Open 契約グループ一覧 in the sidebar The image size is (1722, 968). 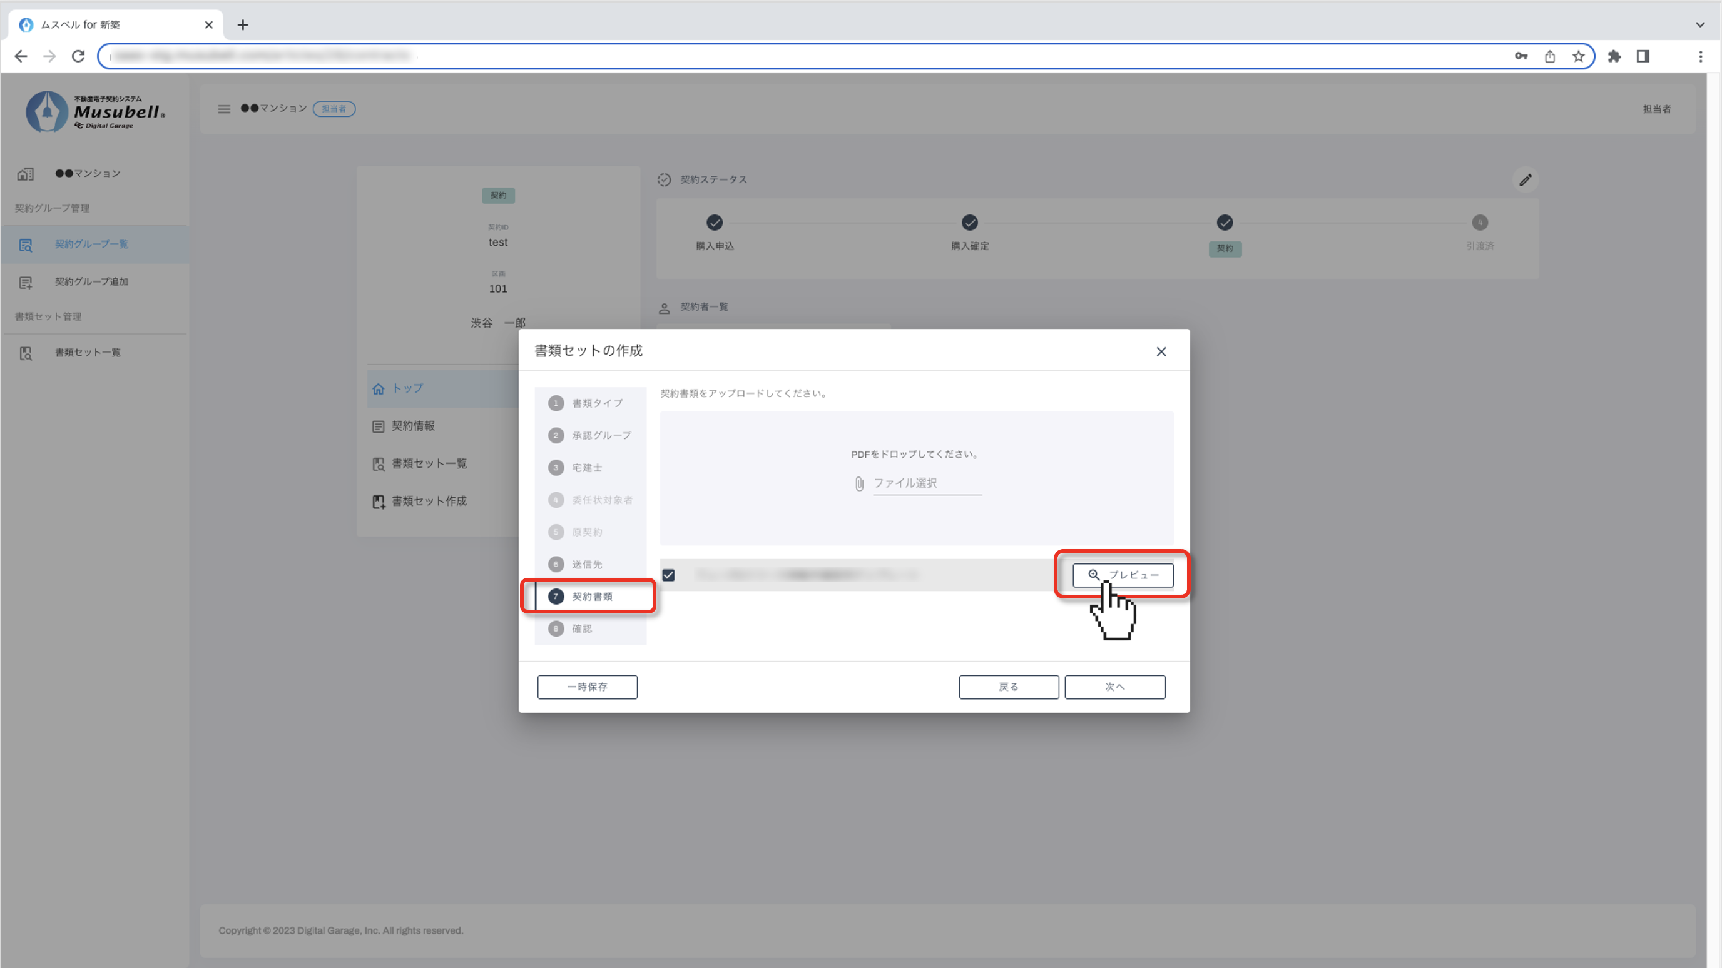coord(91,245)
